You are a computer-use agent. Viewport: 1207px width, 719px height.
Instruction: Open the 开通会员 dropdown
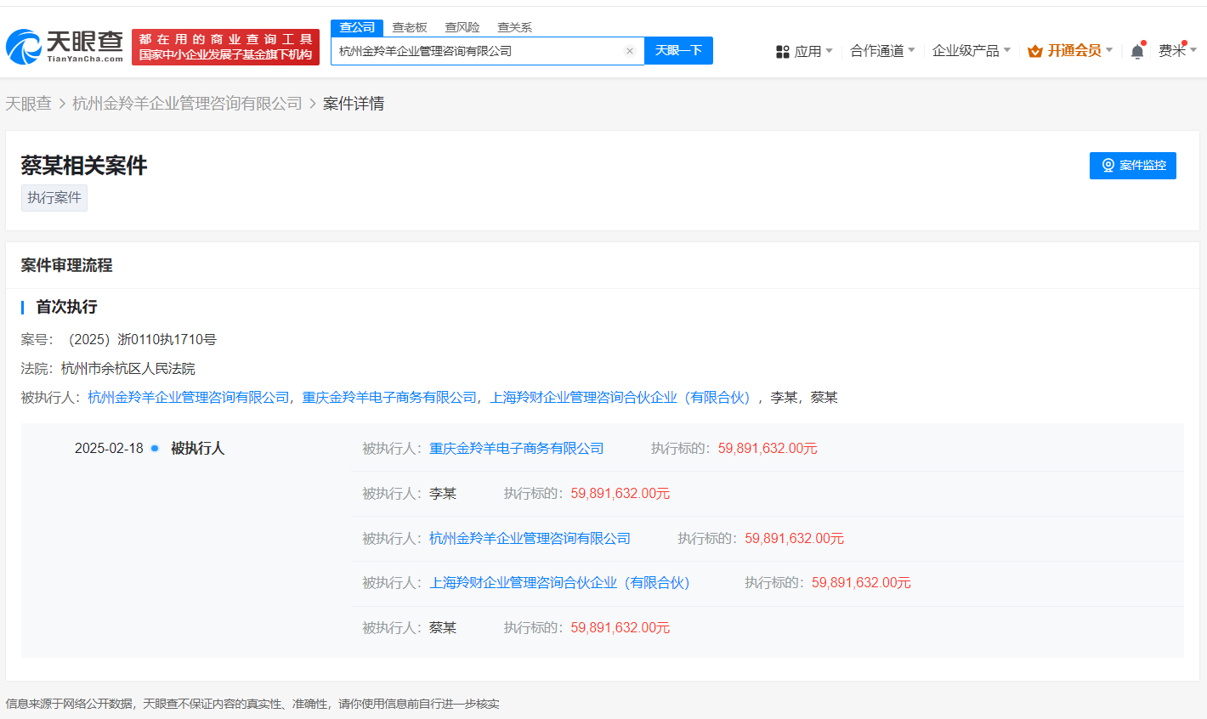(1079, 51)
